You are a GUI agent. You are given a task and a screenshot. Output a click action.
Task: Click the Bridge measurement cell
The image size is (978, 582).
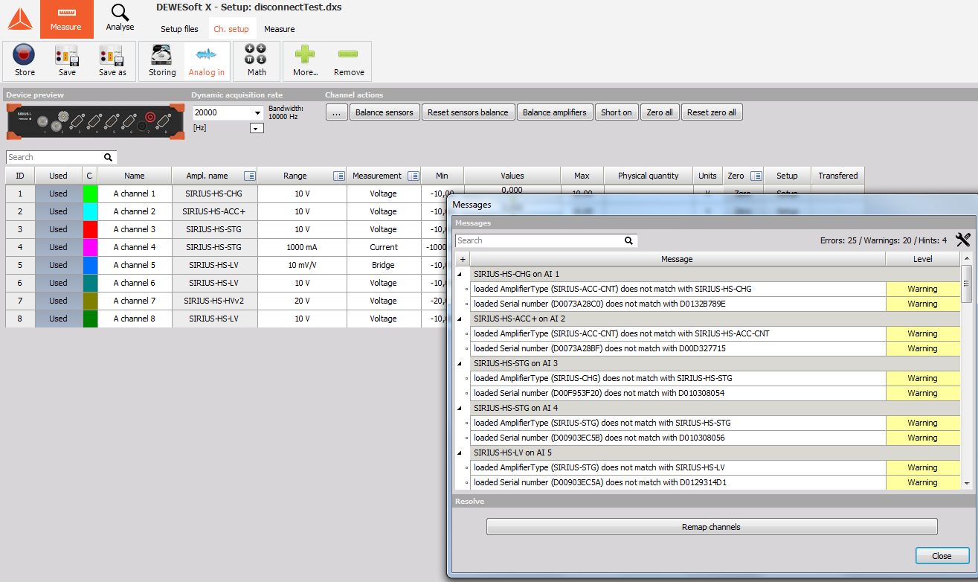pos(384,265)
